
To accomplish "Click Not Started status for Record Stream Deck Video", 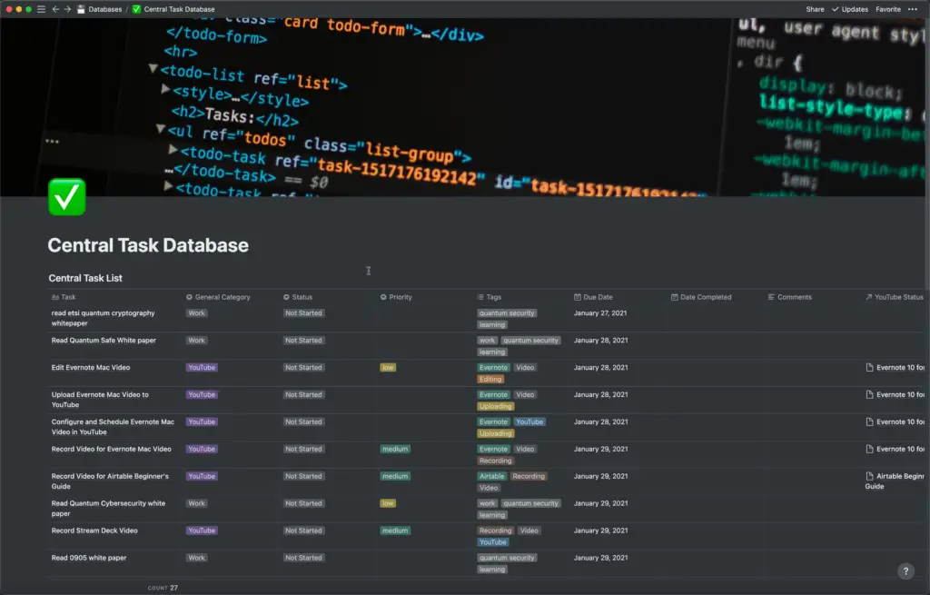I will point(303,531).
